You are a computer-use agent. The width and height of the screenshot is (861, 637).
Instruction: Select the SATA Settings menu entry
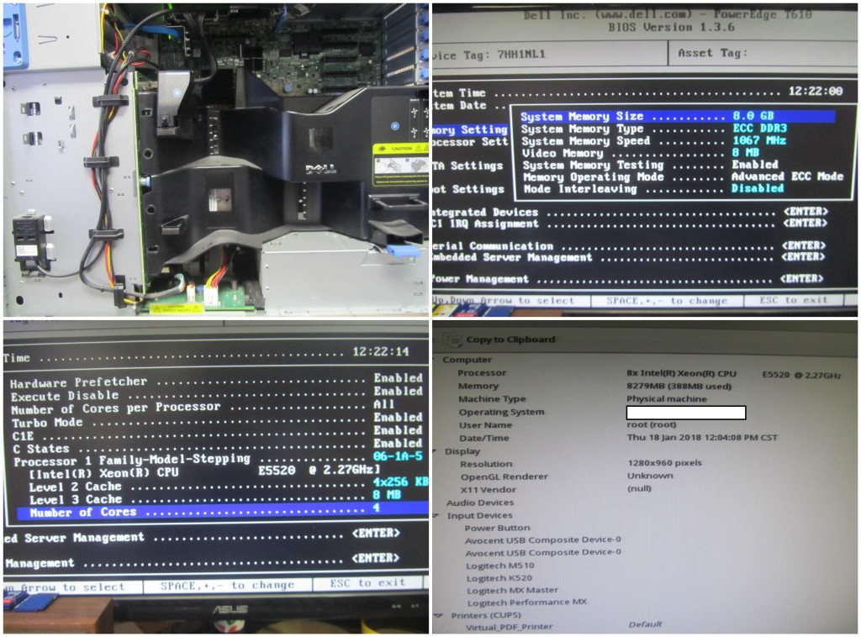point(468,166)
